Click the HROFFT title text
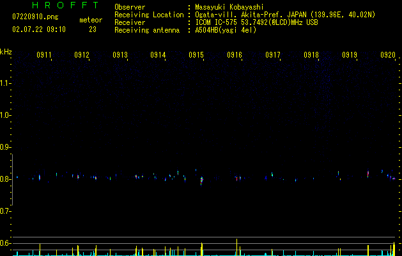Viewport: 402px width, 256px height. point(65,5)
